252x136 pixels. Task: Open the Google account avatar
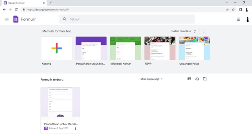pyautogui.click(x=248, y=19)
